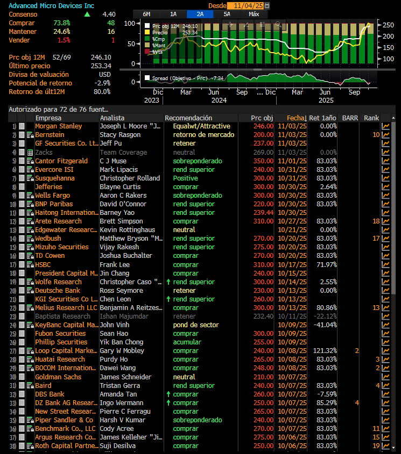Click the tan %Mant legend swatch
The width and height of the screenshot is (401, 454).
(147, 45)
